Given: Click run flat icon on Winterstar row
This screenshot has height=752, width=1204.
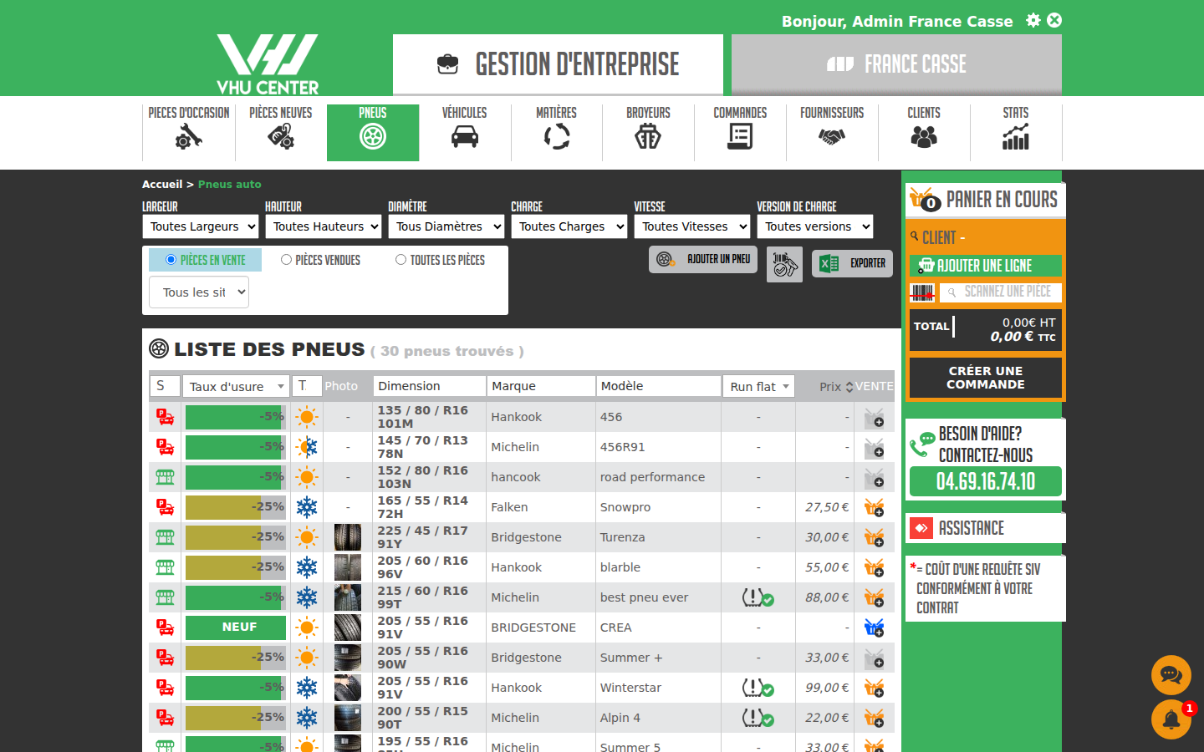Looking at the screenshot, I should click(x=758, y=688).
